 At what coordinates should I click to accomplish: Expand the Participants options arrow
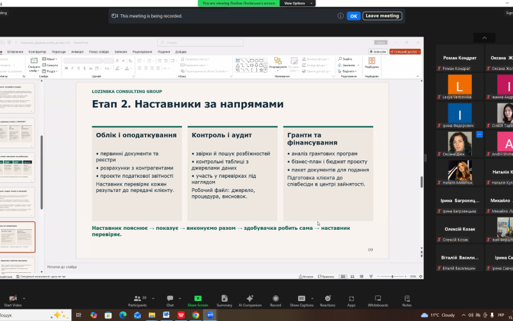(153, 299)
